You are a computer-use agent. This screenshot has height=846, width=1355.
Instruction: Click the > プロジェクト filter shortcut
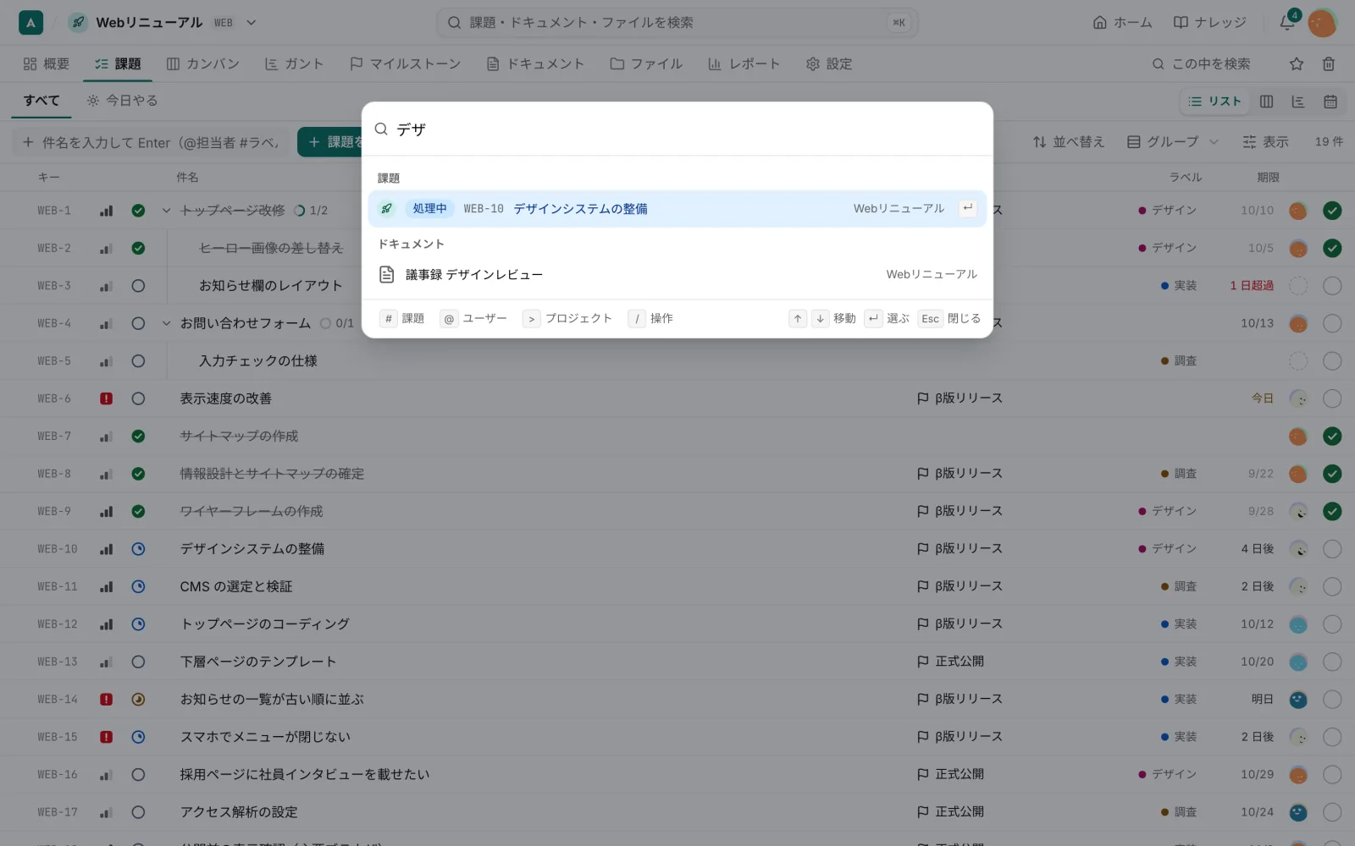tap(567, 318)
